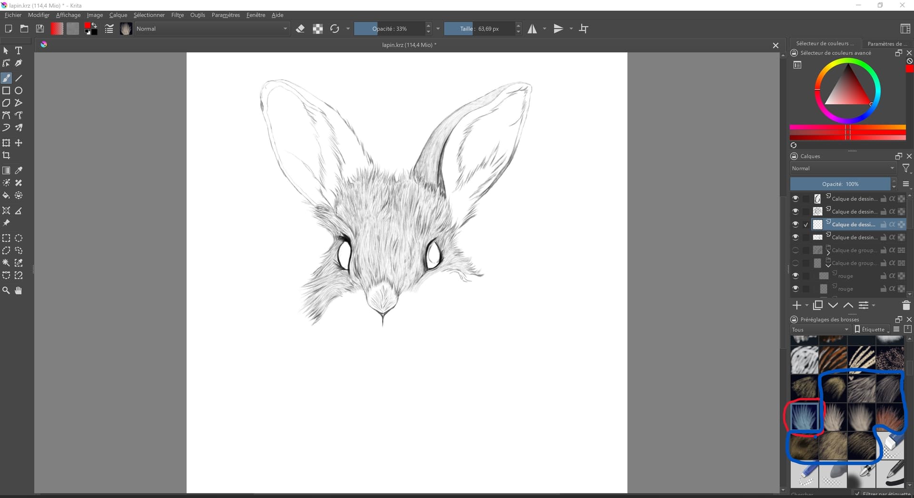Delete layer with the trash icon
This screenshot has width=914, height=498.
(906, 306)
